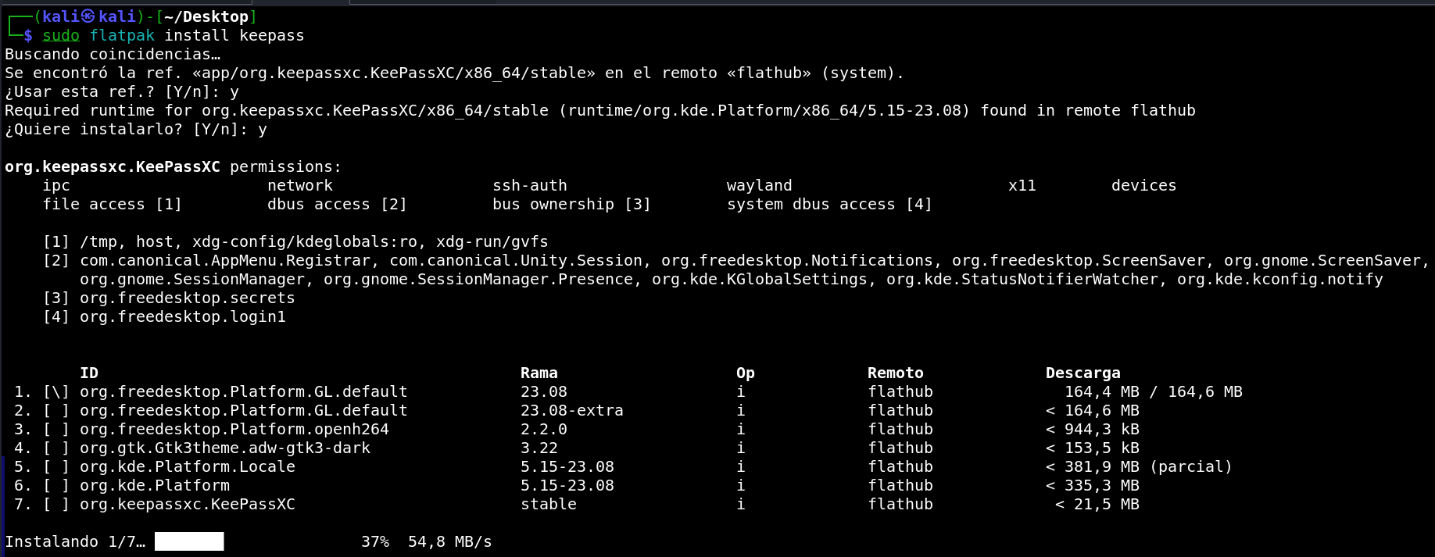This screenshot has height=557, width=1435.
Task: Click the 'stable' branch value in row 7
Action: [x=549, y=504]
